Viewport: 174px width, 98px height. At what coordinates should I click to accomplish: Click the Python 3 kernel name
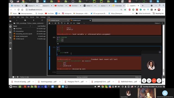[x=157, y=23]
